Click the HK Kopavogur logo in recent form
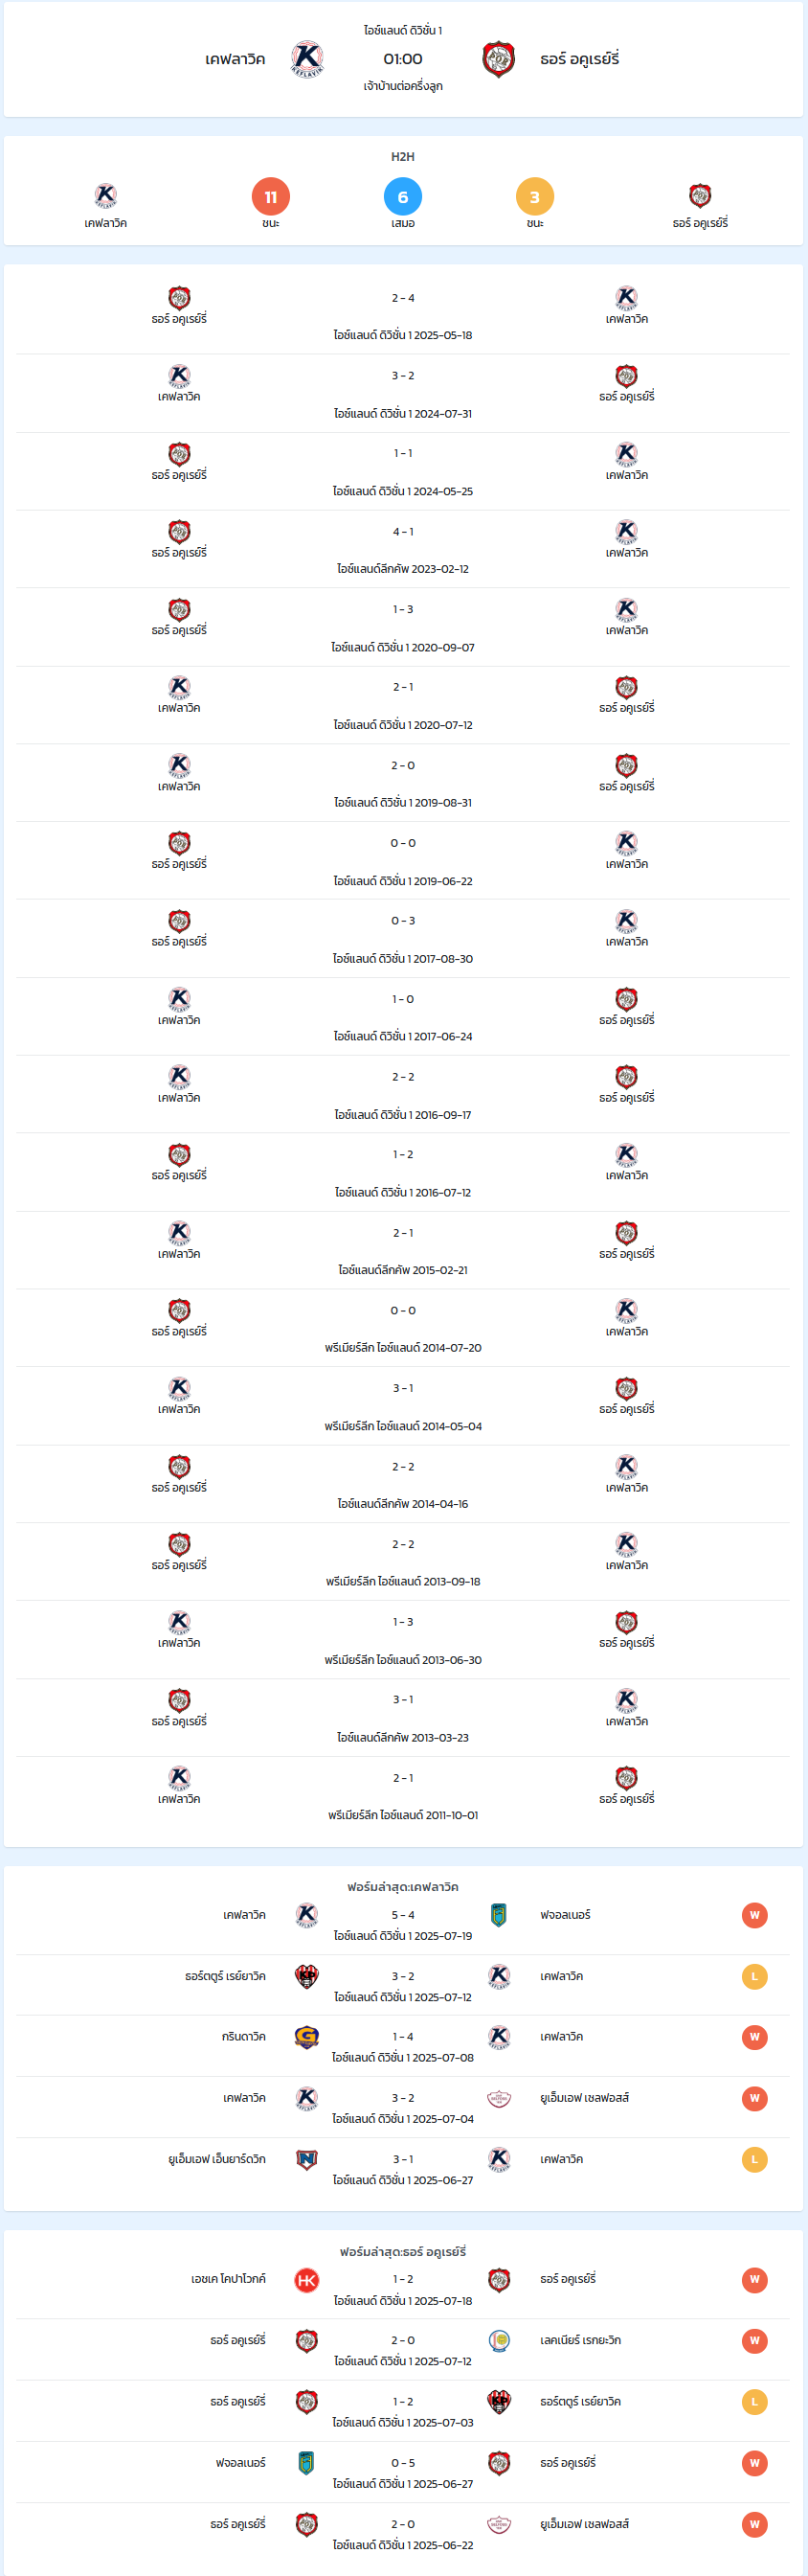 pos(306,2279)
